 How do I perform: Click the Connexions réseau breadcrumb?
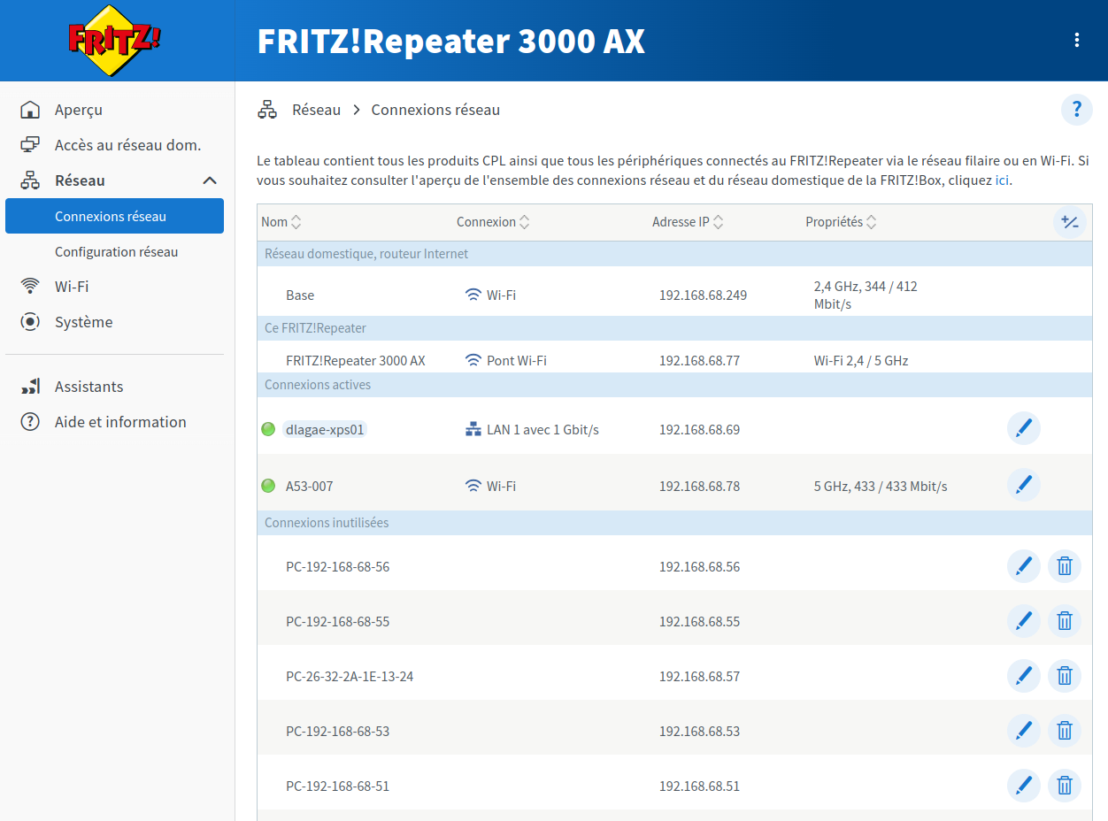tap(435, 110)
